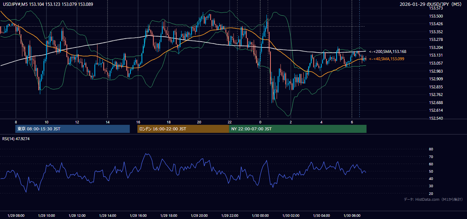
Task: Click hour label 0 under price chart
Action: 260,122
